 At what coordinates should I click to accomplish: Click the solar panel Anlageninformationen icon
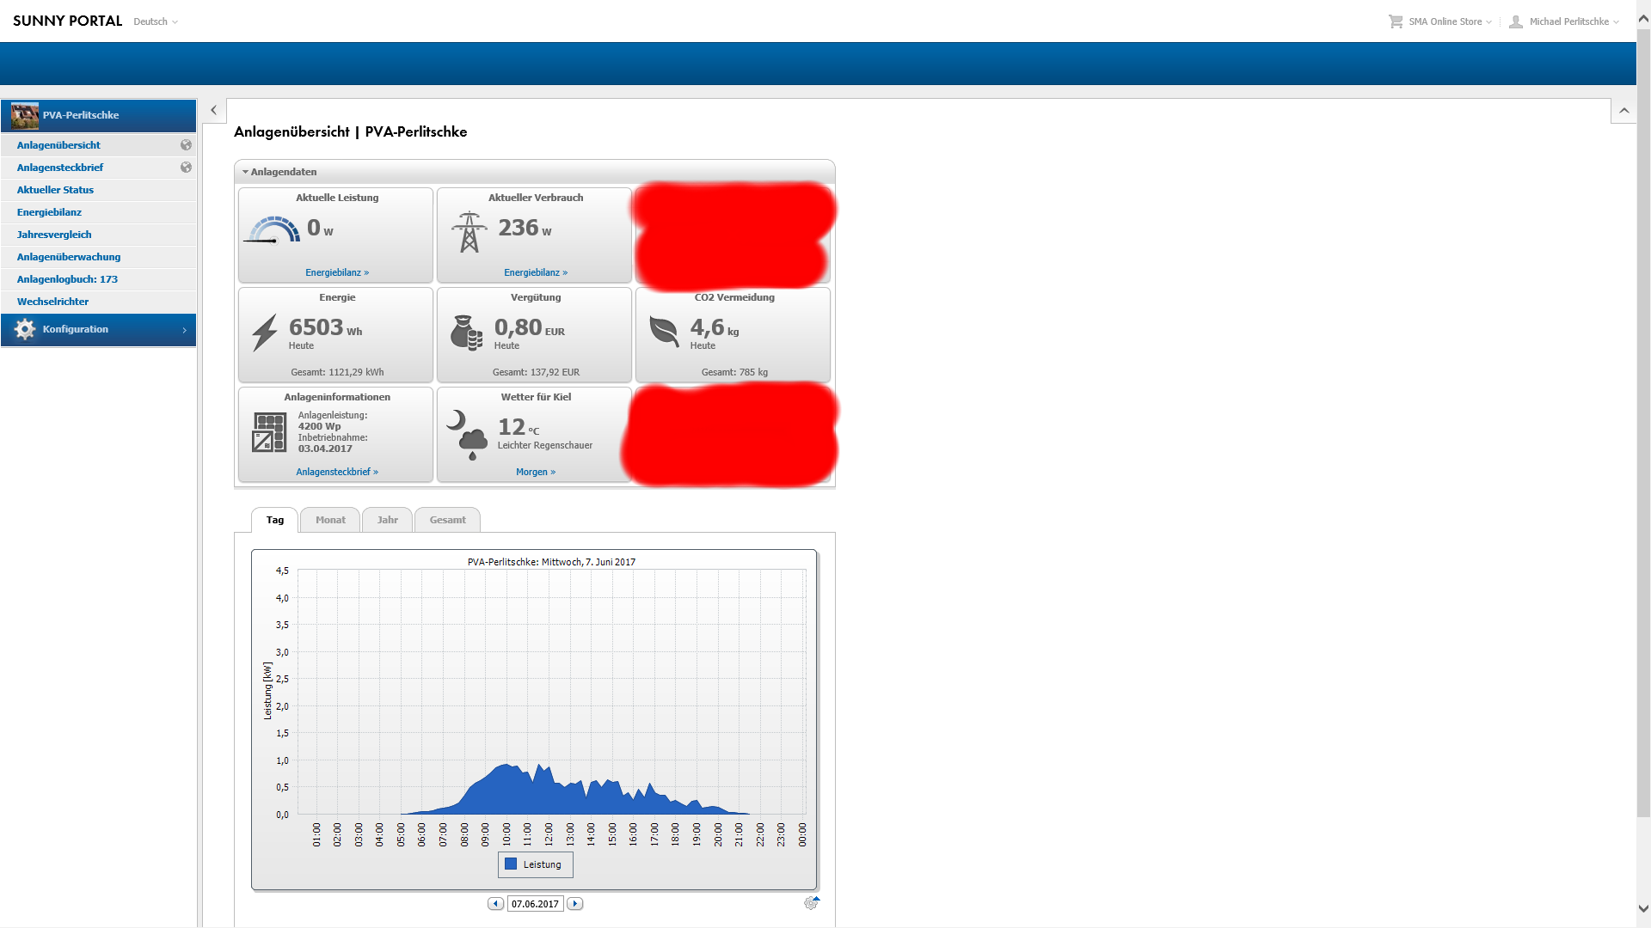point(269,432)
